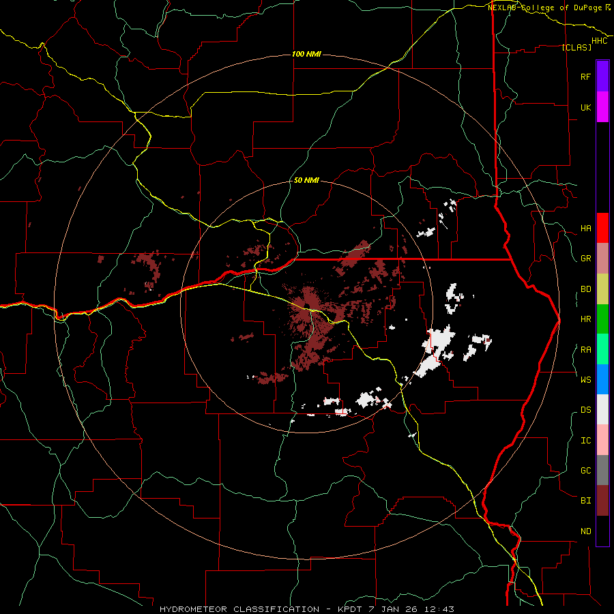
Task: Click the 'RF' legend label
Action: pos(585,76)
